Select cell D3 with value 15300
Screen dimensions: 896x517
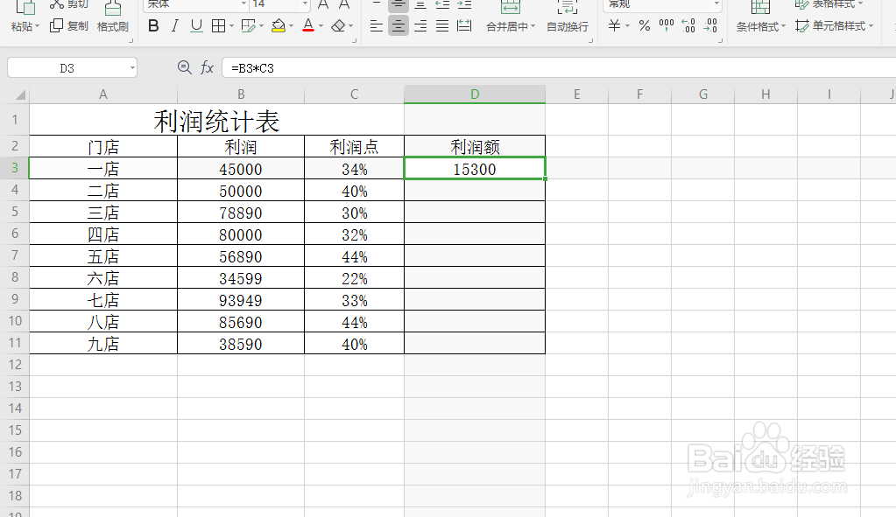(475, 168)
